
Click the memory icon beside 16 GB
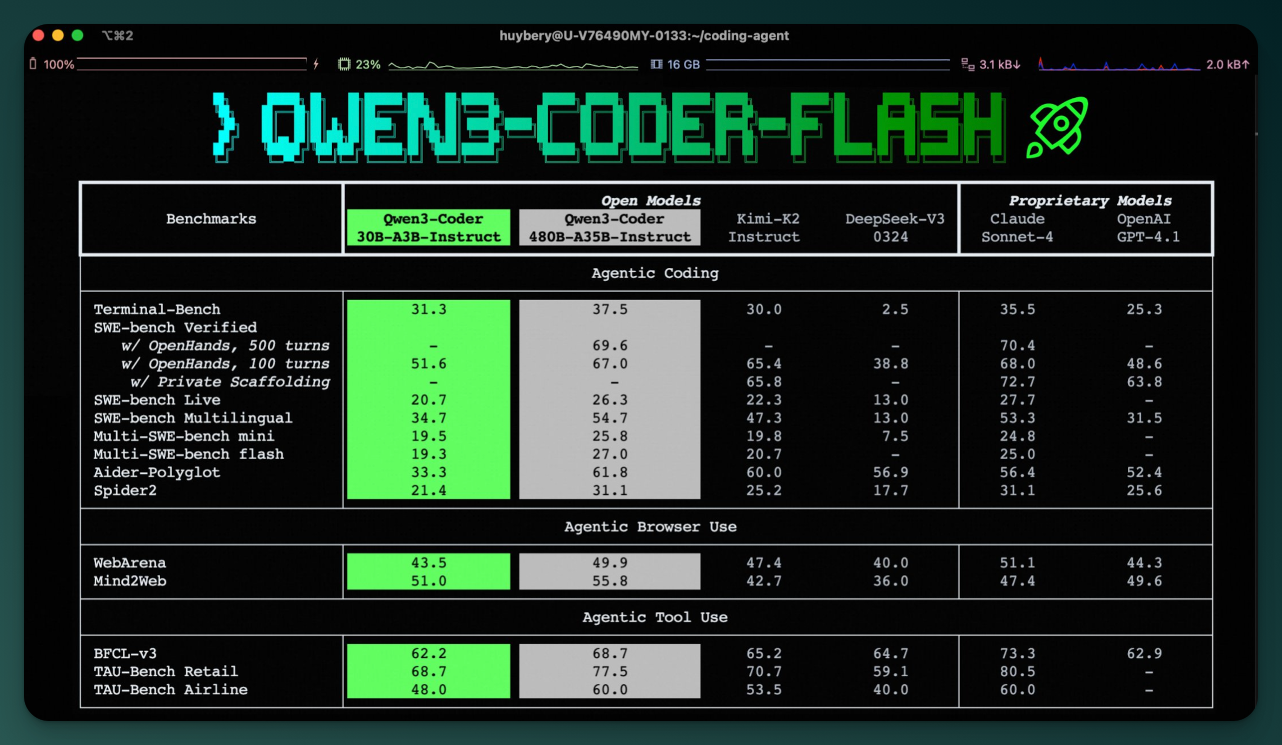[x=656, y=64]
